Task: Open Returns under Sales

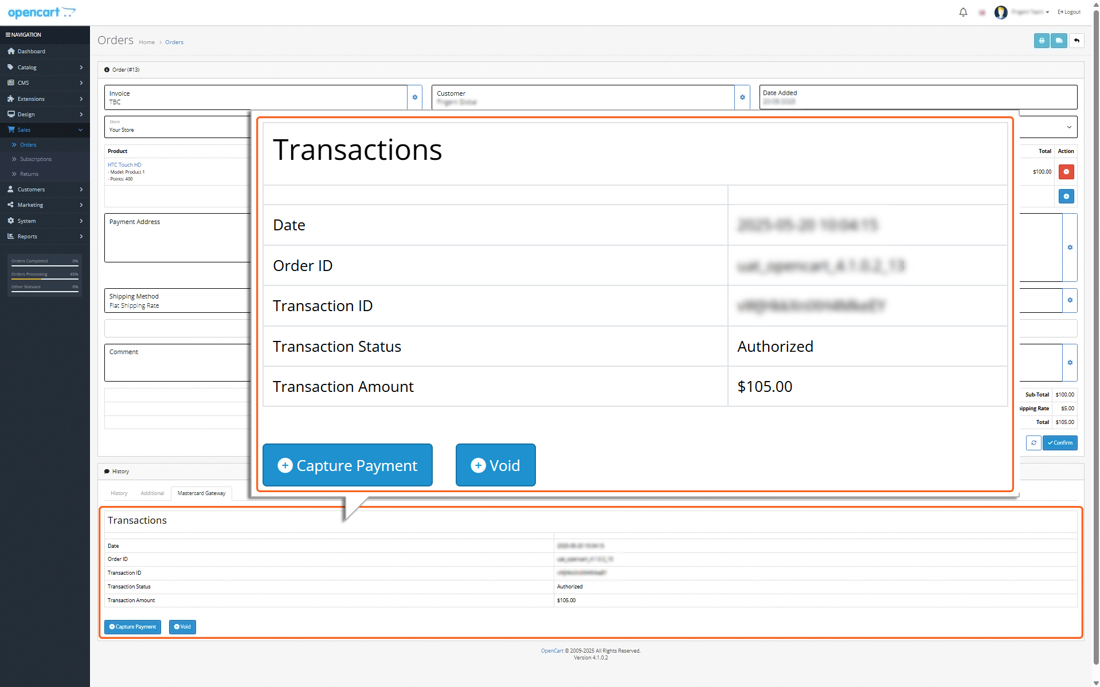Action: pyautogui.click(x=29, y=174)
